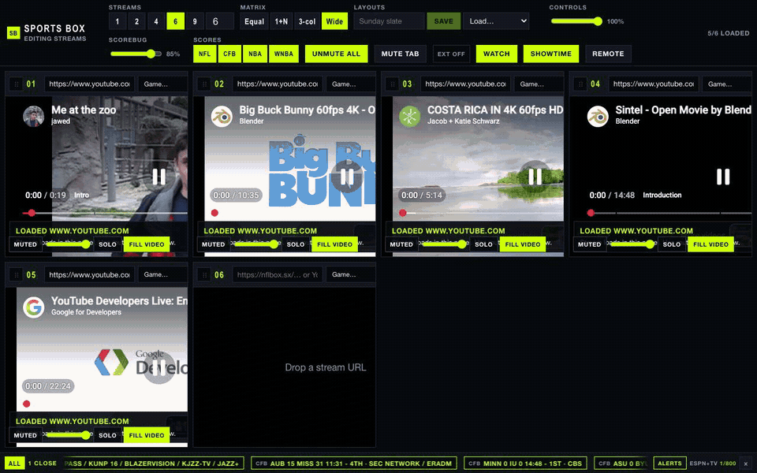Click drag handle icon of stream 01
This screenshot has width=757, height=473.
point(17,84)
